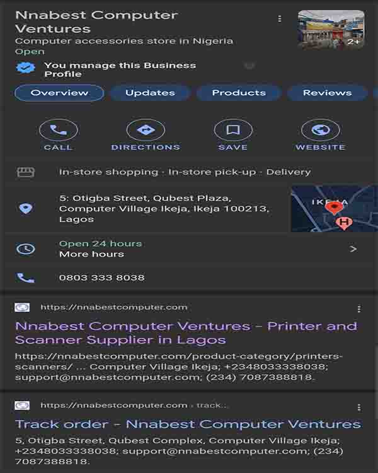378x473 pixels.
Task: Open the business profile three-dot menu
Action: point(280,19)
